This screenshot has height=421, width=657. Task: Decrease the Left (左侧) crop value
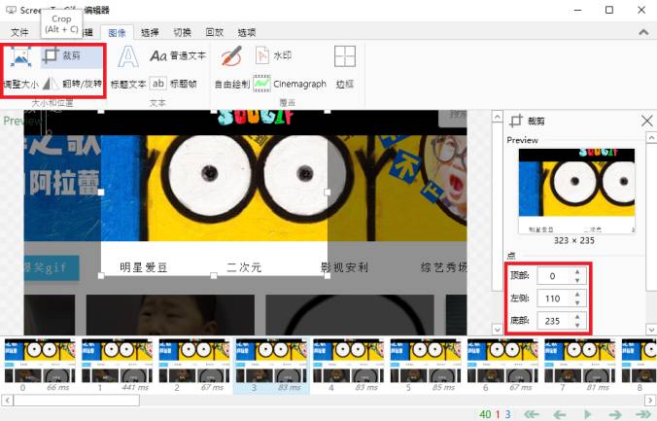coord(577,302)
